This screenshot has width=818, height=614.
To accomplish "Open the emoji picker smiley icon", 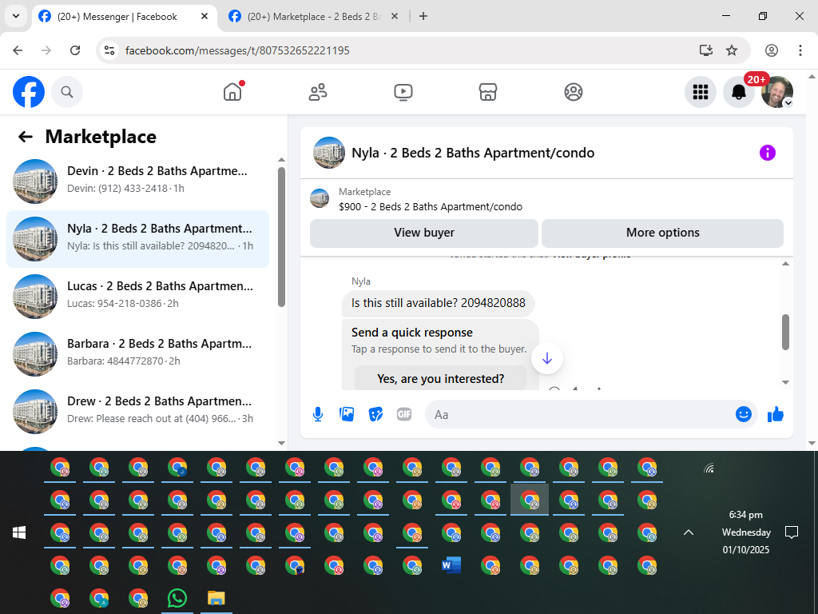I will click(744, 415).
